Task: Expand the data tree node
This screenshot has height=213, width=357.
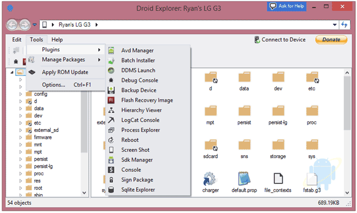Action: tap(21, 108)
